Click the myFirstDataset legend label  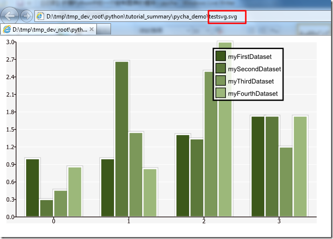pos(250,57)
